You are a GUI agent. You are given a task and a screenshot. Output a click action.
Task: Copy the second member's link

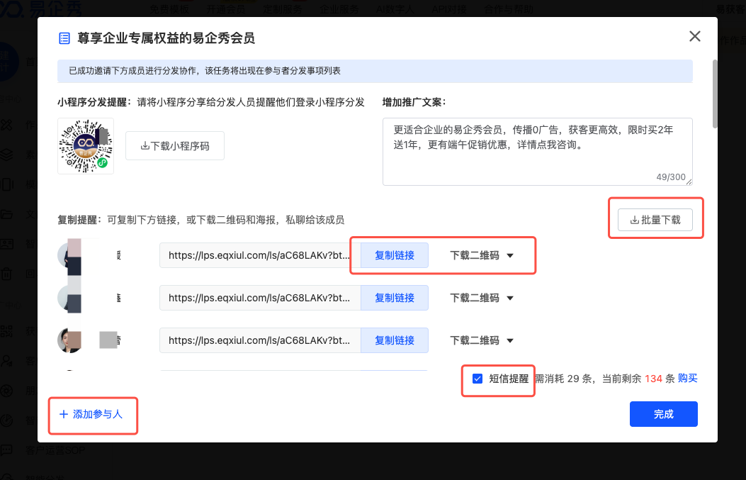click(x=395, y=298)
